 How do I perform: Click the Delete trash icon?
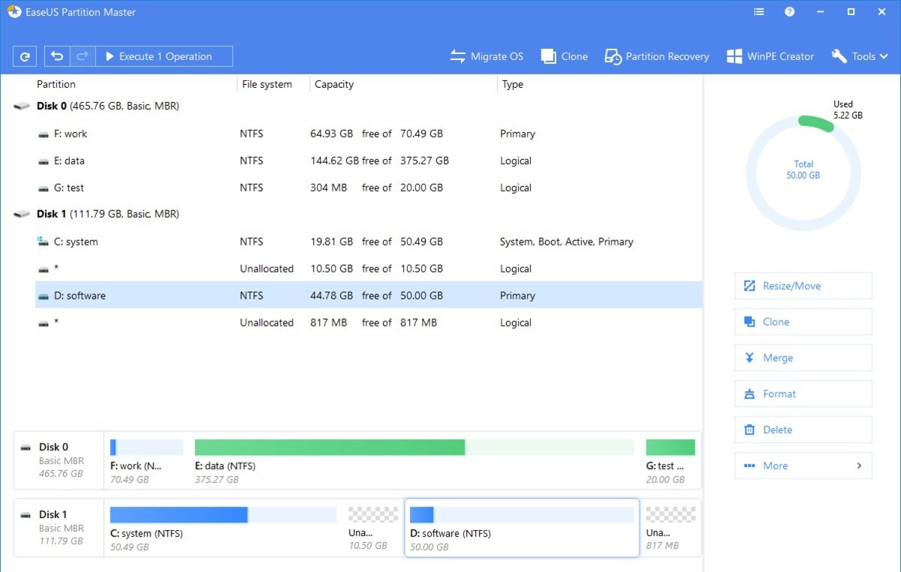[x=749, y=430]
